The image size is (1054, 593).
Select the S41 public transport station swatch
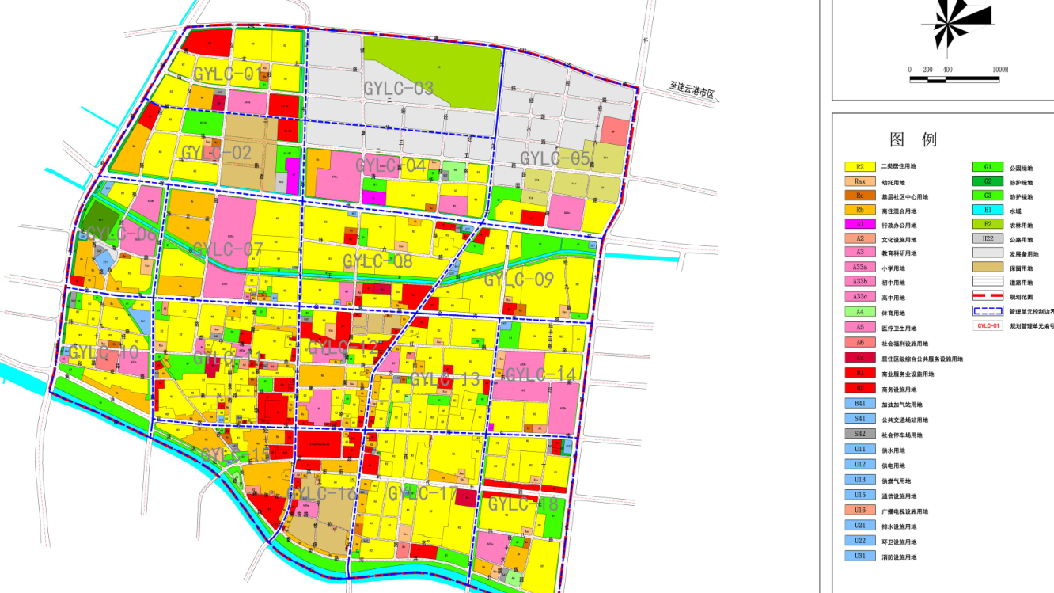(859, 419)
